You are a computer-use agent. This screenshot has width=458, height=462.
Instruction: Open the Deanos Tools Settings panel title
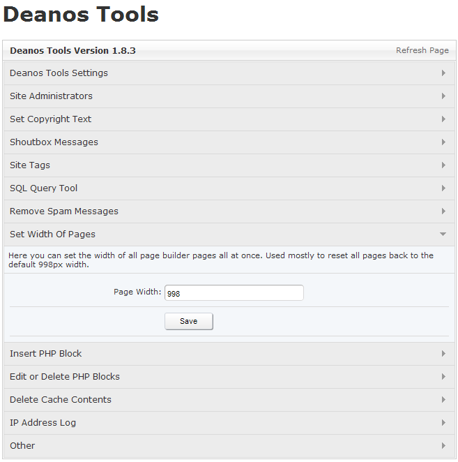click(59, 73)
